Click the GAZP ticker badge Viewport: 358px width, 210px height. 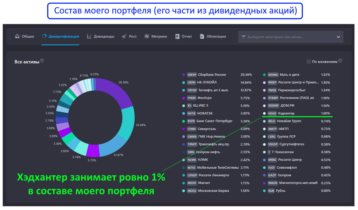(272, 175)
